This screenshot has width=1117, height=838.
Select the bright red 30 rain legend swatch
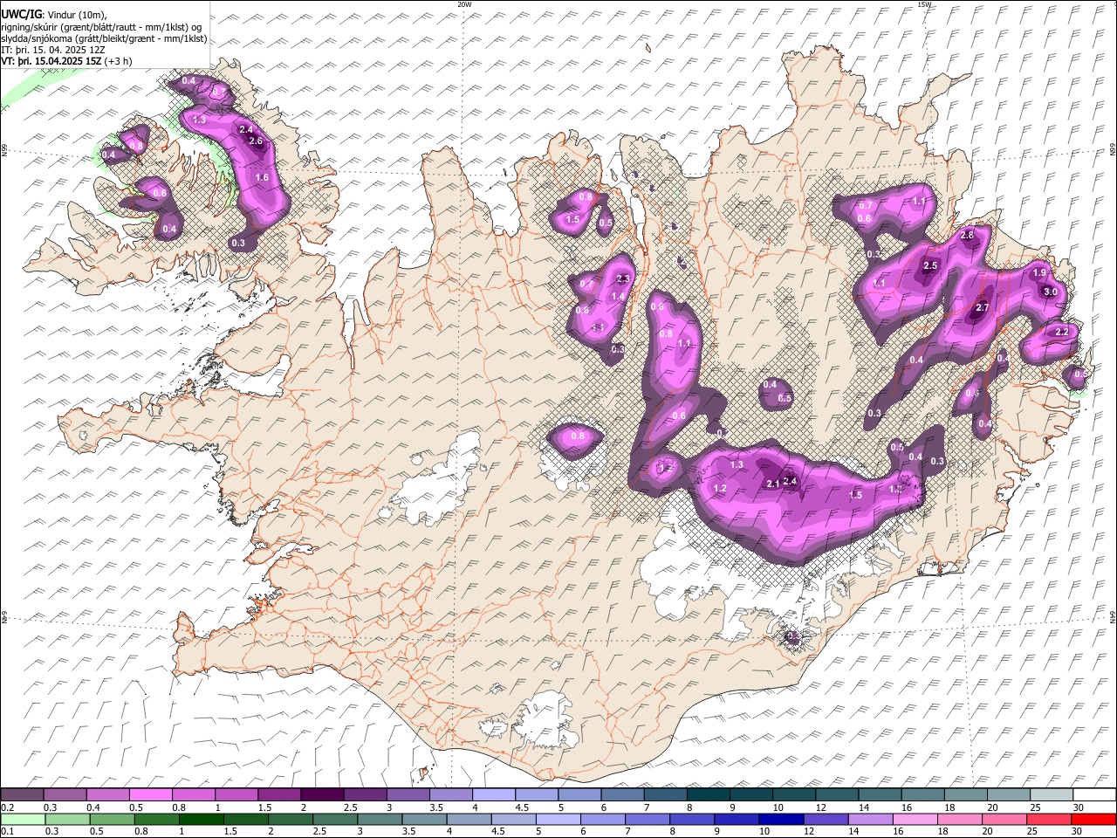point(1094,819)
